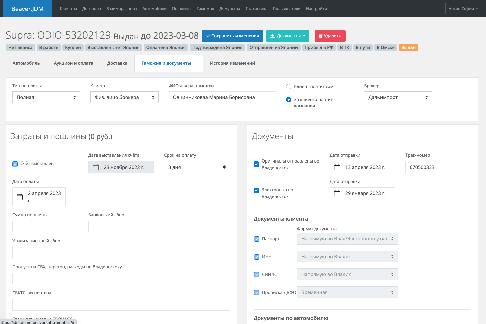Click Прибыл в РФ status badge

[x=319, y=48]
